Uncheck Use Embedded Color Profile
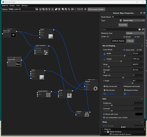Viewport: 147px width, 137px height. coord(104,118)
